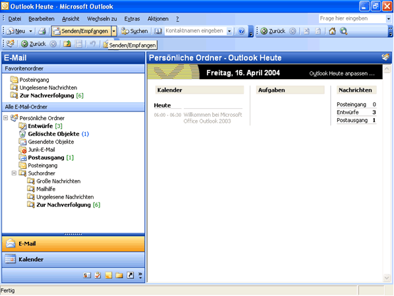Click the Senden/Empfangen toolbar button
Viewport: 394px width, 296px height.
pyautogui.click(x=81, y=31)
